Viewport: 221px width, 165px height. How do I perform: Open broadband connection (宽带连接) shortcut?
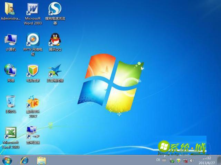click(33, 132)
